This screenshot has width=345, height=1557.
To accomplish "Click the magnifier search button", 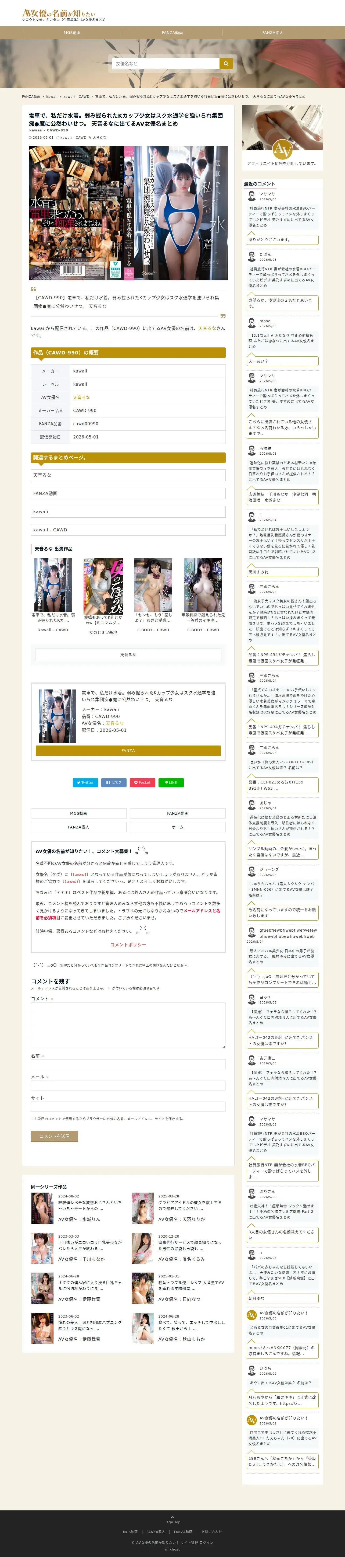I will tap(226, 64).
